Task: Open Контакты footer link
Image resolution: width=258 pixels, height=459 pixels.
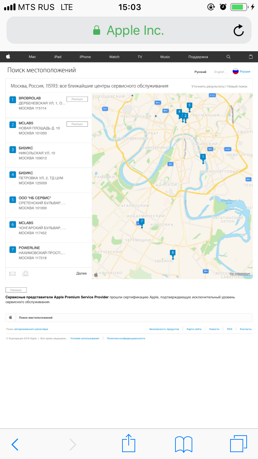Action: click(246, 329)
